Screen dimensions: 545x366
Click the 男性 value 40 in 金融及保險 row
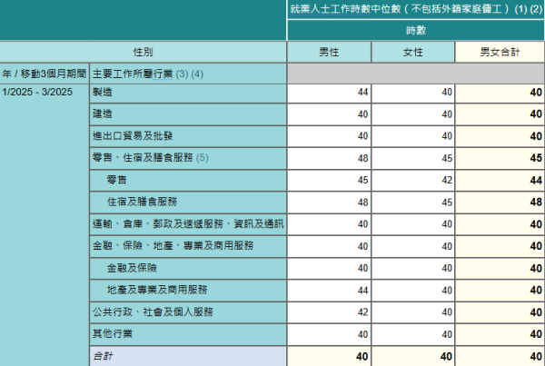tap(329, 268)
